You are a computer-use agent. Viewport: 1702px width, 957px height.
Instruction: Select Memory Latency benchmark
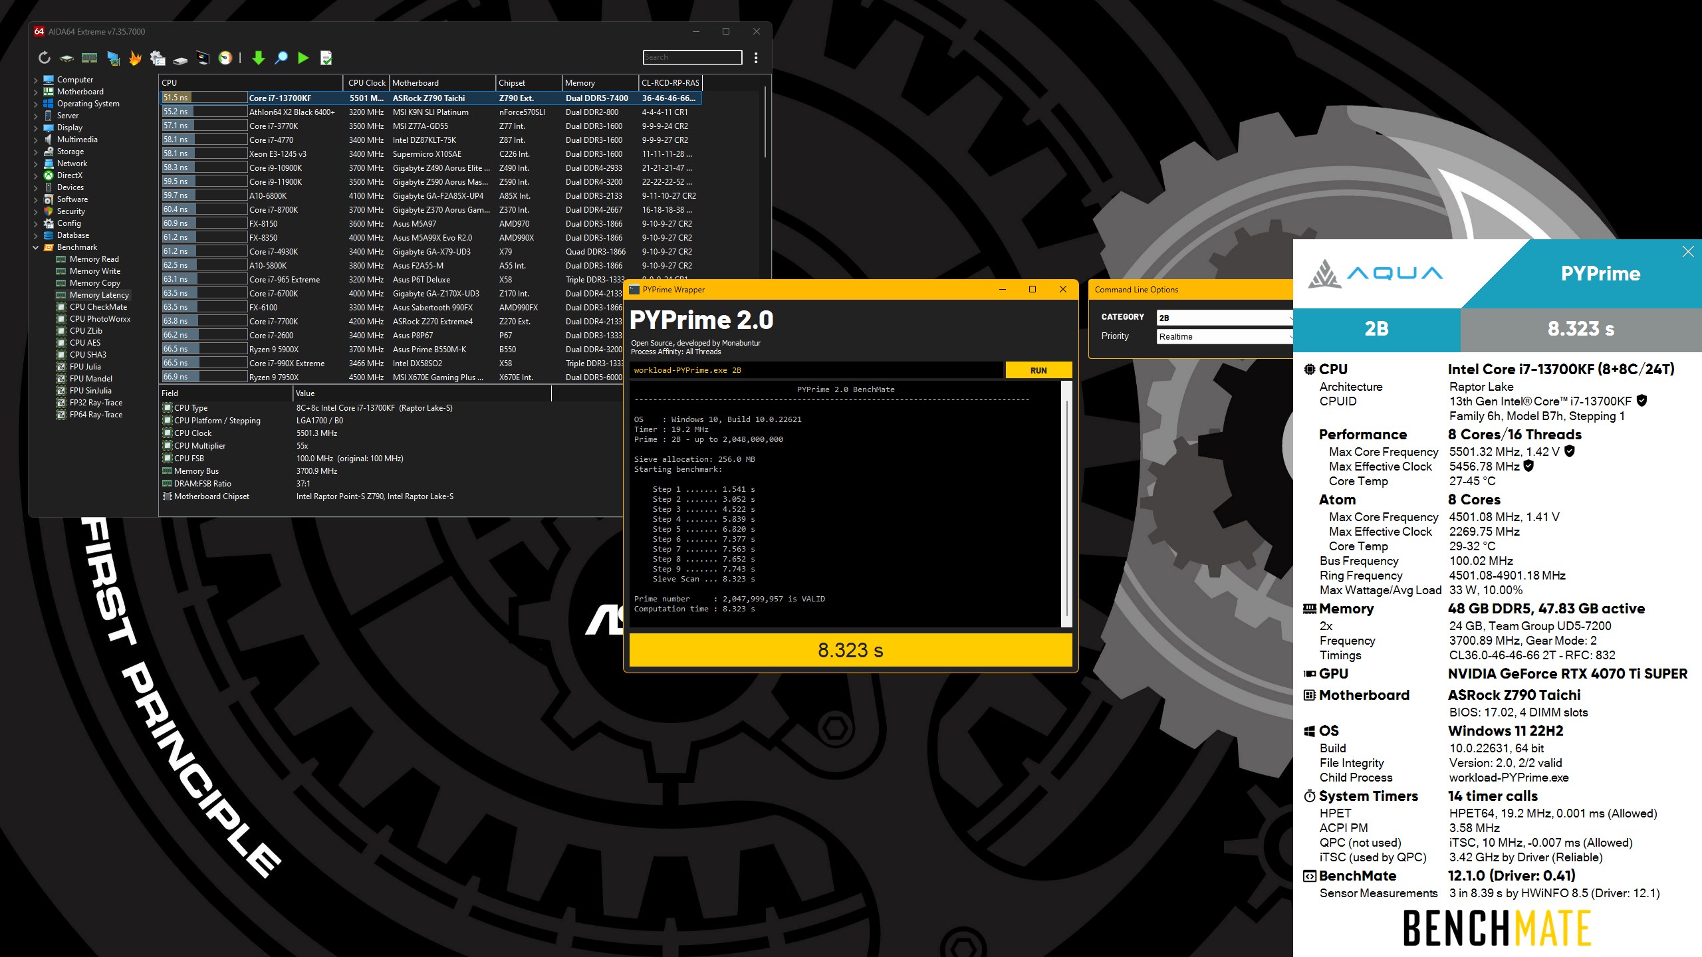98,295
